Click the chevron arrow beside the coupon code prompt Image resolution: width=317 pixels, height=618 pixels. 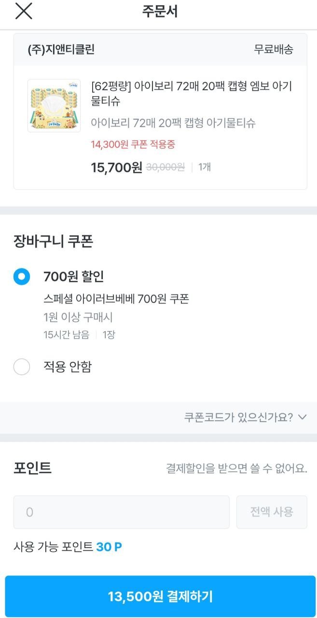coord(303,417)
